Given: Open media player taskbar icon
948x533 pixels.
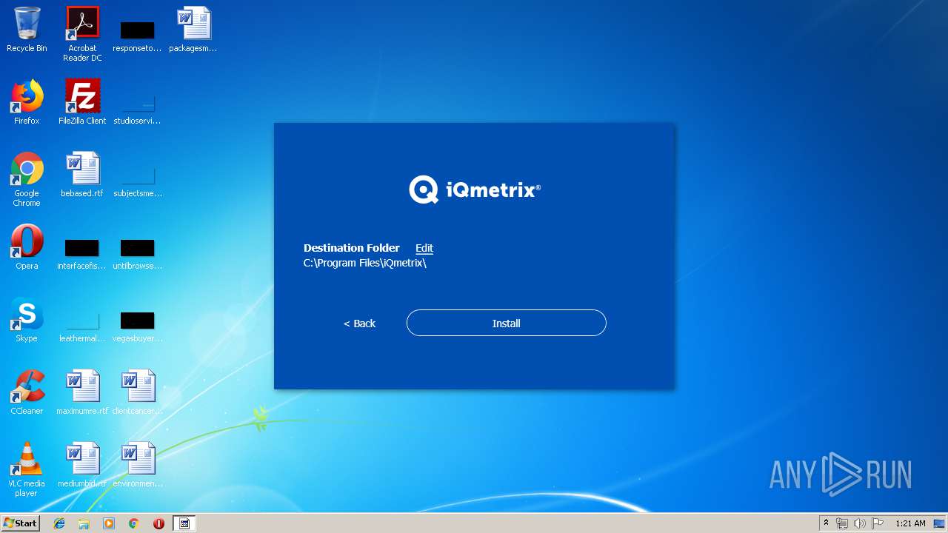Looking at the screenshot, I should pos(109,523).
